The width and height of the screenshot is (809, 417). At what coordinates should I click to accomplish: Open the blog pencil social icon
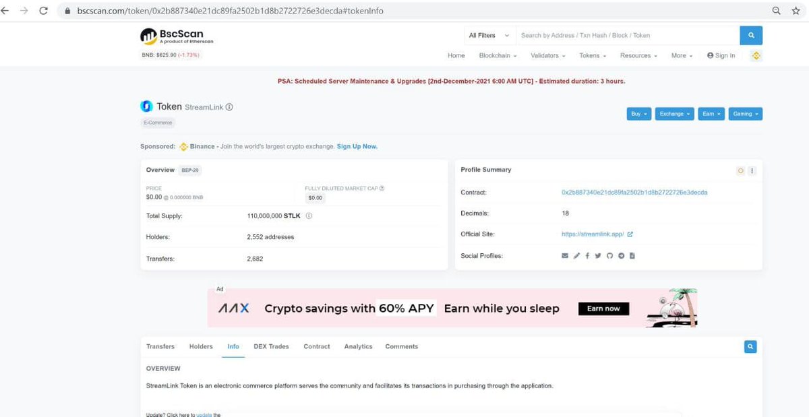[x=576, y=256]
